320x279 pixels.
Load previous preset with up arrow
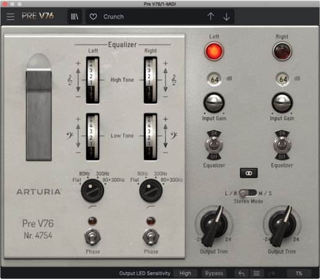tap(211, 16)
